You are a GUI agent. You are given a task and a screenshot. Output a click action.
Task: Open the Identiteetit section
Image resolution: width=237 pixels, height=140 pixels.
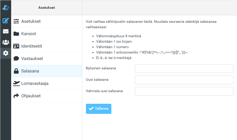[x=47, y=46]
